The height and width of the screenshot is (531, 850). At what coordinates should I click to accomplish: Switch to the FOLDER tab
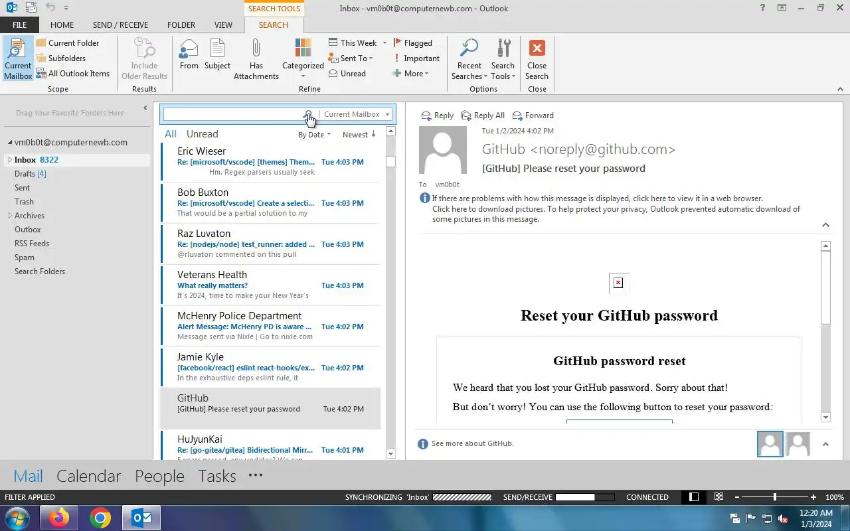point(181,25)
